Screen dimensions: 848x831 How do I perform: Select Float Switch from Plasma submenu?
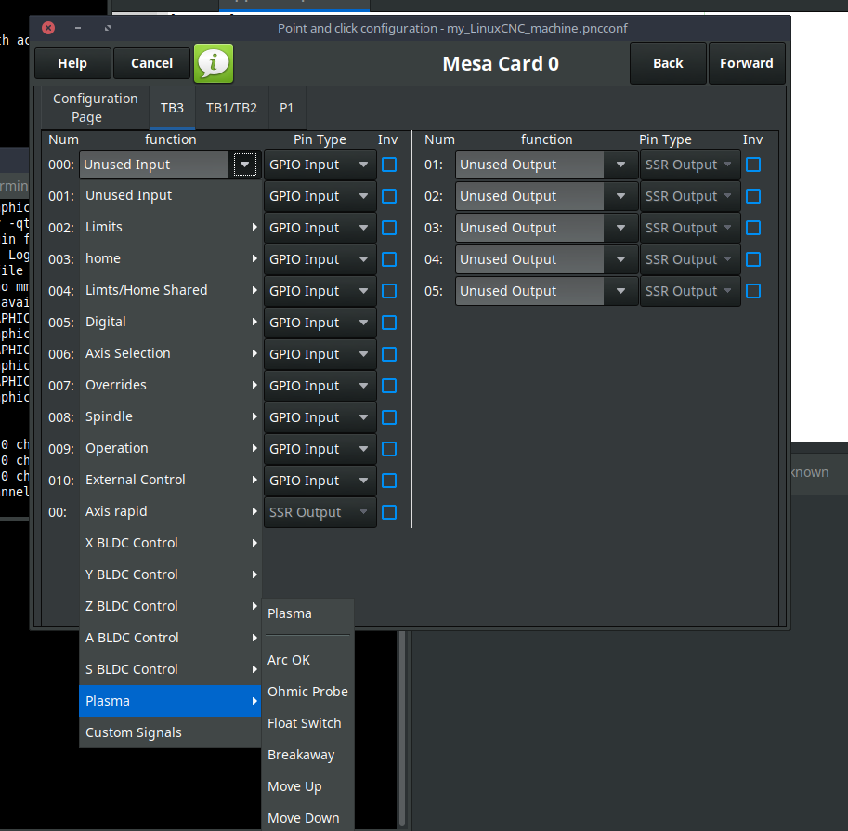coord(307,723)
